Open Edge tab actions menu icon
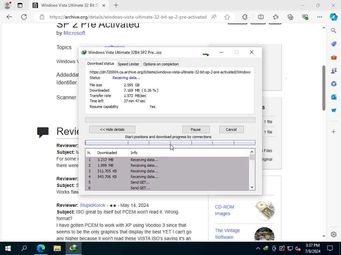Screen dimensions: 341x255 coord(20,5)
